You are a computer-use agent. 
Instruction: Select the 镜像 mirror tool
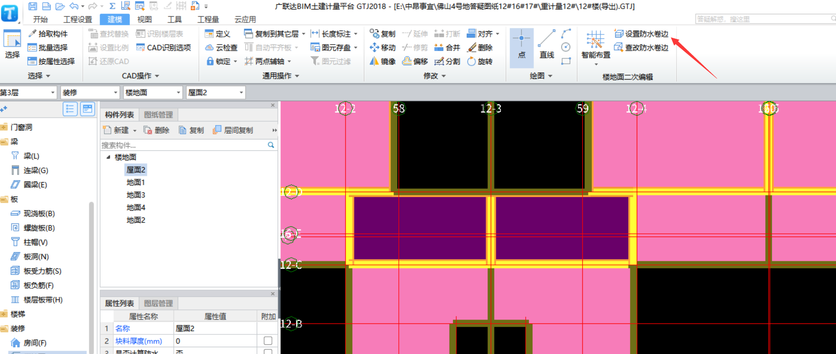click(383, 61)
